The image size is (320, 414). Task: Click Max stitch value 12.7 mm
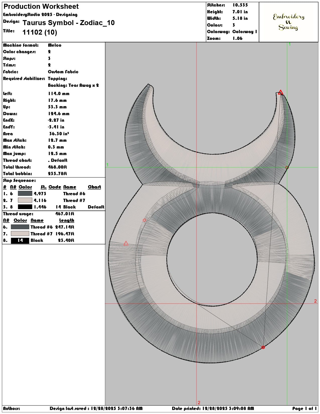tap(57, 140)
